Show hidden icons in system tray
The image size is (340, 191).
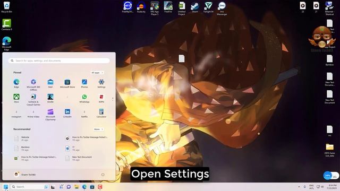pos(299,187)
